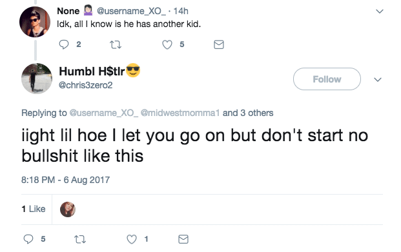Viewport: 401px width, 252px height.
Task: Reply to Humbl H$tlr's tweet
Action: point(28,239)
